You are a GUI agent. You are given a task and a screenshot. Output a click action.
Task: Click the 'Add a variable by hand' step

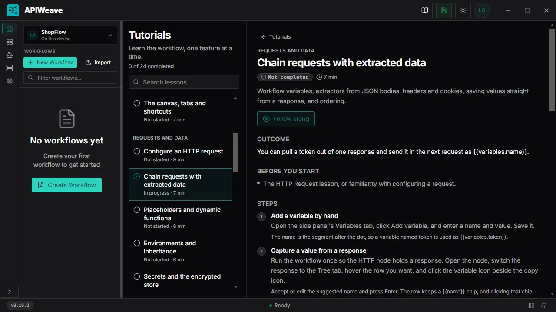point(304,216)
